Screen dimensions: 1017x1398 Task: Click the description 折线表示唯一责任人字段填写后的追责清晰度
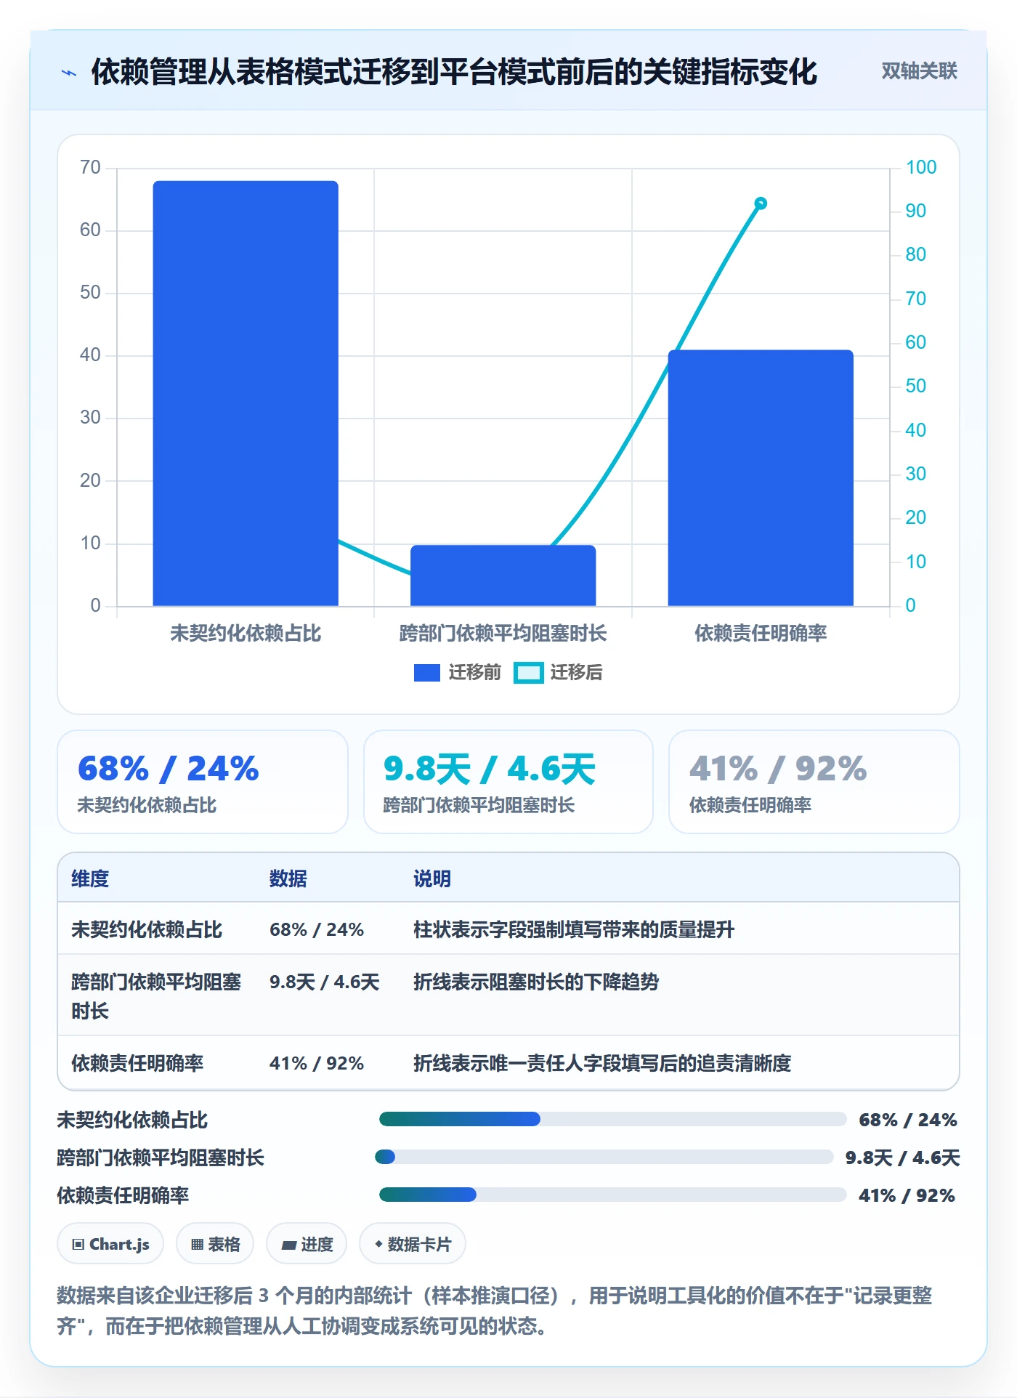pyautogui.click(x=602, y=1063)
